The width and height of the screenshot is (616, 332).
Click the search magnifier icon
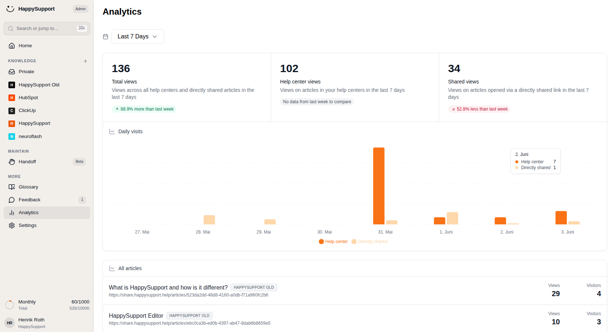[x=11, y=29]
